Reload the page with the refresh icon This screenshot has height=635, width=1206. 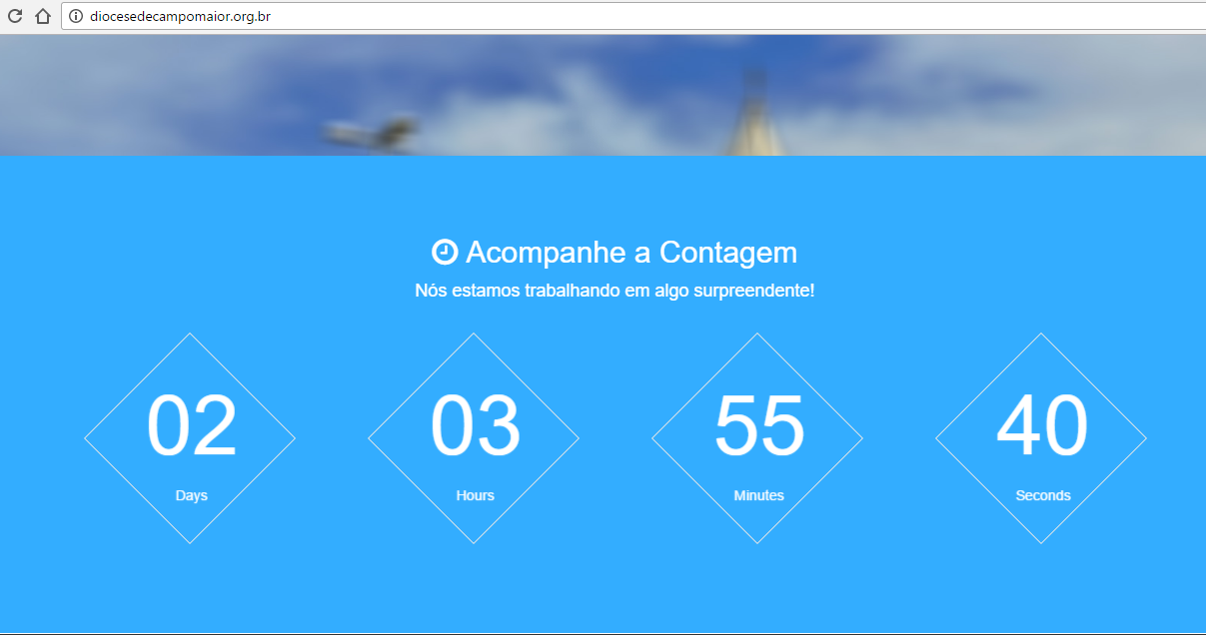tap(15, 16)
